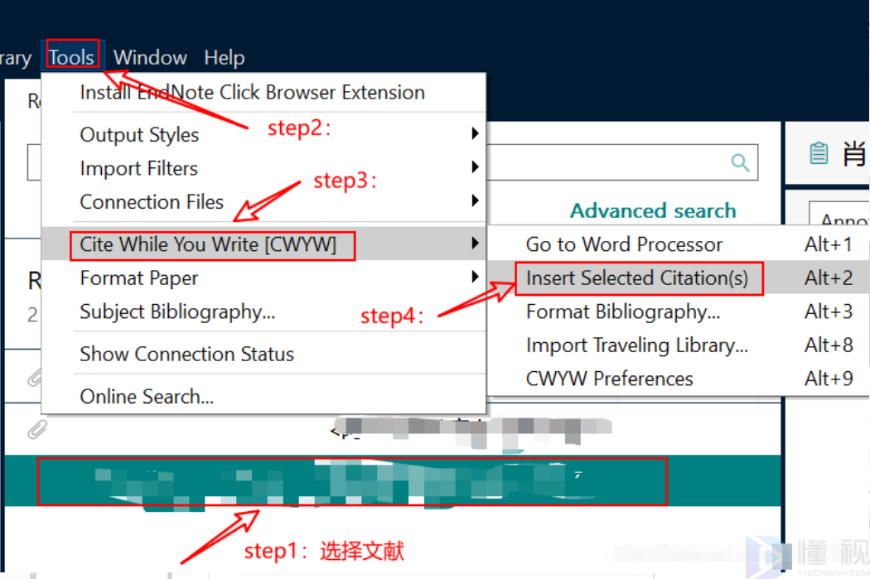870x579 pixels.
Task: Click the paperclip icon of the unselected reference row
Action: [36, 429]
